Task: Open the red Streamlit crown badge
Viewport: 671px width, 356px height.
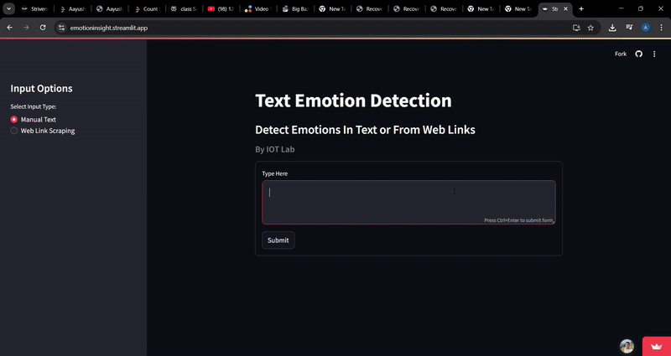Action: pyautogui.click(x=657, y=346)
